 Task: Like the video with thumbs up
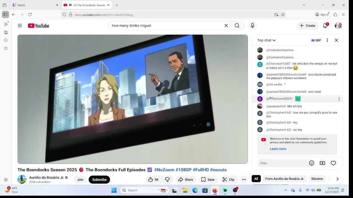(153, 180)
